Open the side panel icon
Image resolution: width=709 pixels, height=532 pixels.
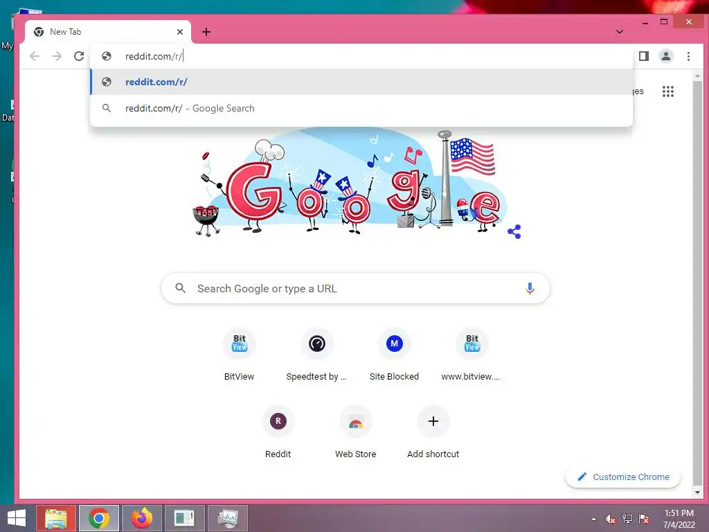point(644,56)
